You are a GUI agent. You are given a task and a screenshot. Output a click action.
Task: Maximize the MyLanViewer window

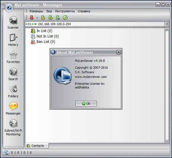click(x=163, y=5)
